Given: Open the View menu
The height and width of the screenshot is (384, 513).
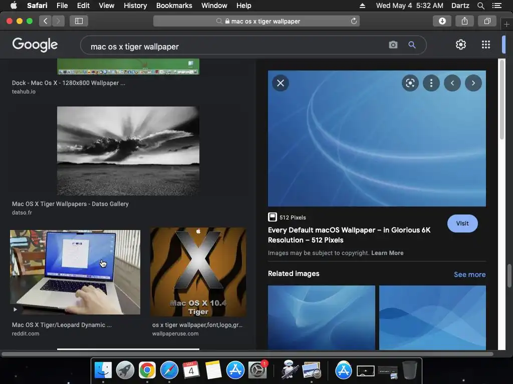Looking at the screenshot, I should pos(106,5).
